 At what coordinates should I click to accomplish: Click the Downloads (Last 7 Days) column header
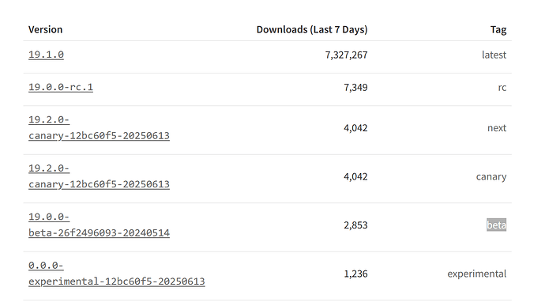pos(312,29)
